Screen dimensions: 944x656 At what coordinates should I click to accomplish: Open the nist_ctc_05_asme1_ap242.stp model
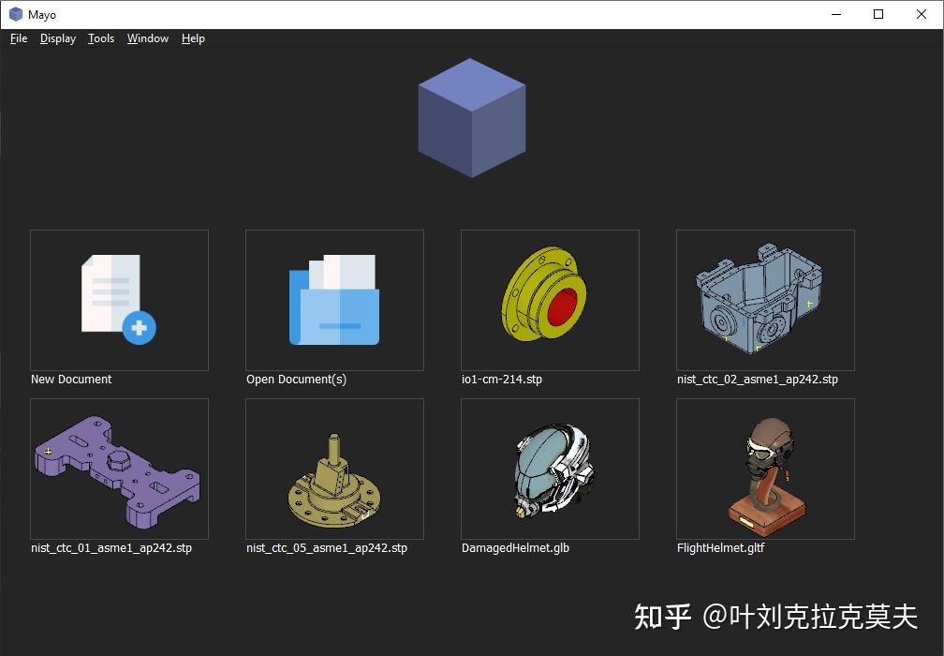coord(334,469)
